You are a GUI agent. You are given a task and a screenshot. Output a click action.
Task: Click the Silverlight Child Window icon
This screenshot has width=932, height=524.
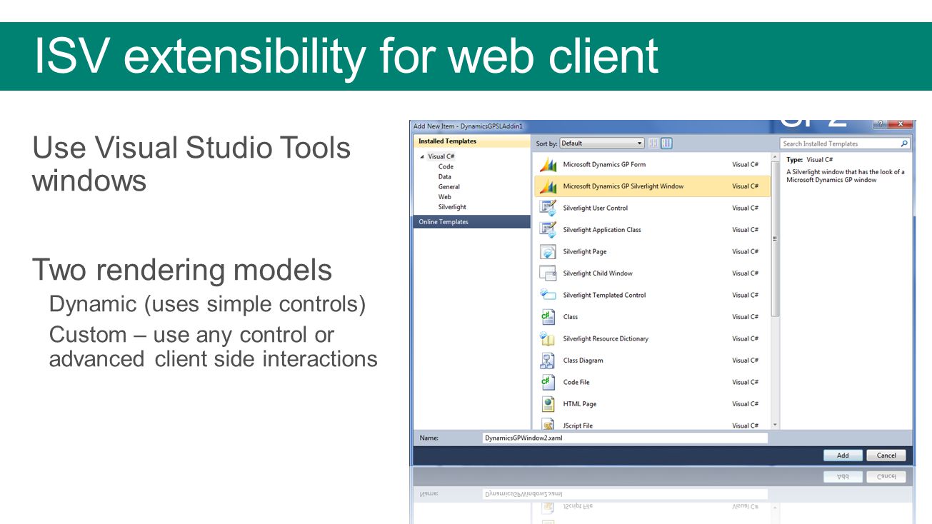coord(548,273)
